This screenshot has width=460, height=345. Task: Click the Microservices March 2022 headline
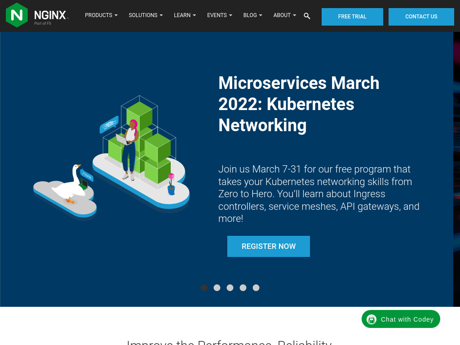coord(299,104)
